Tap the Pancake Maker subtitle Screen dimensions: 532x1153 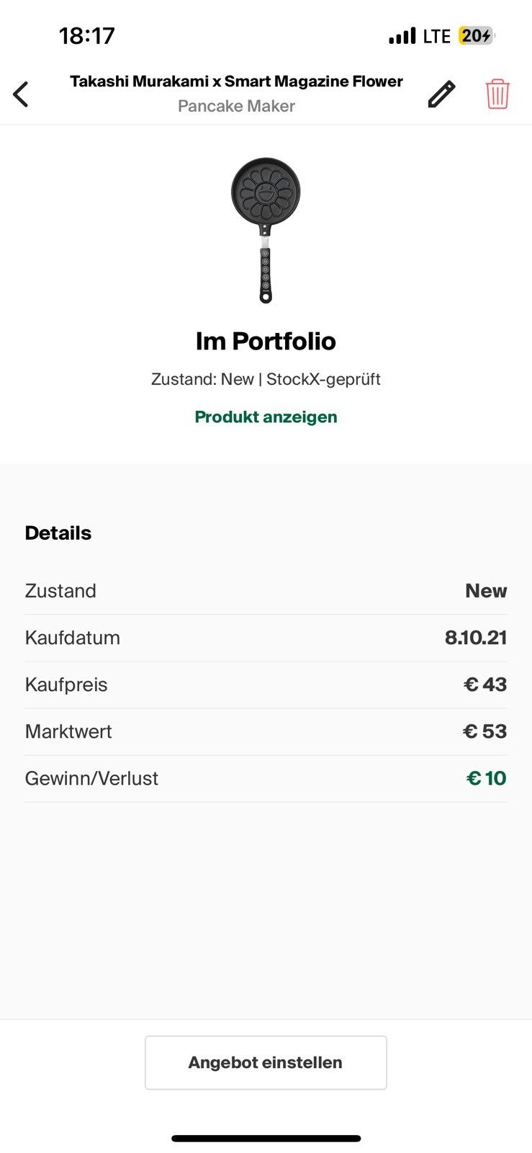236,106
